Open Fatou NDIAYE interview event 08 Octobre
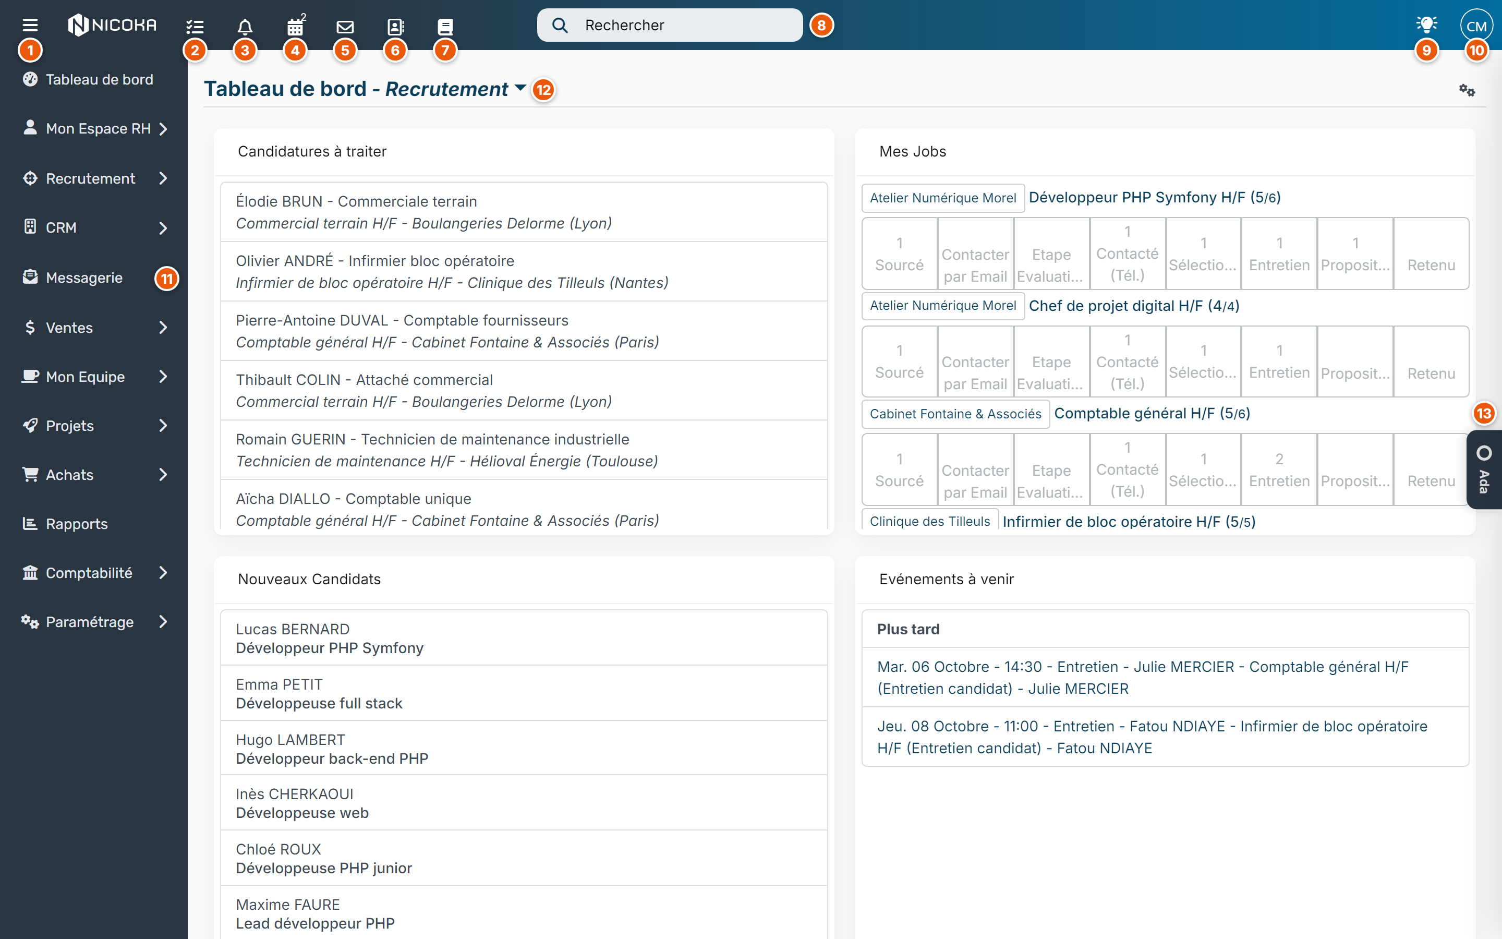 coord(1165,737)
